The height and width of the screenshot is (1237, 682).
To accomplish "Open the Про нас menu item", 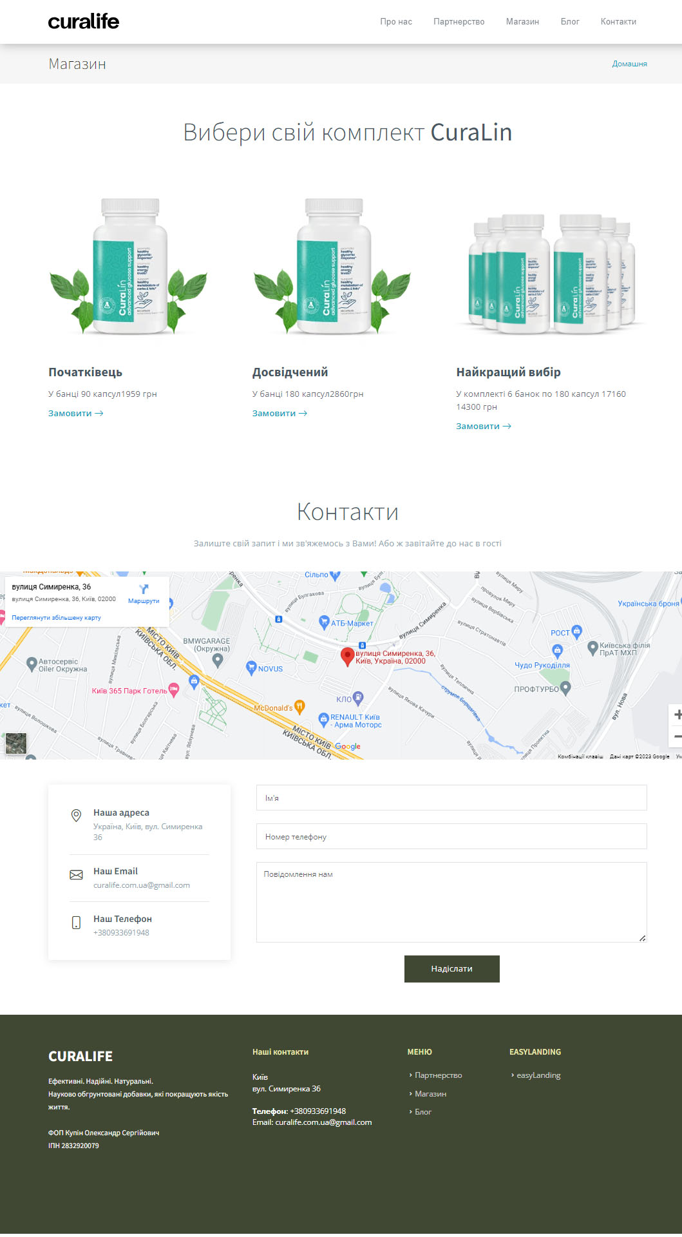I will (396, 22).
